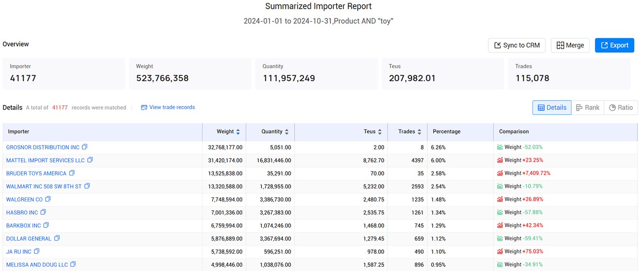Open MELISSA AND DOUG LLC importer link
Screen dimensions: 639x271
[x=37, y=265]
